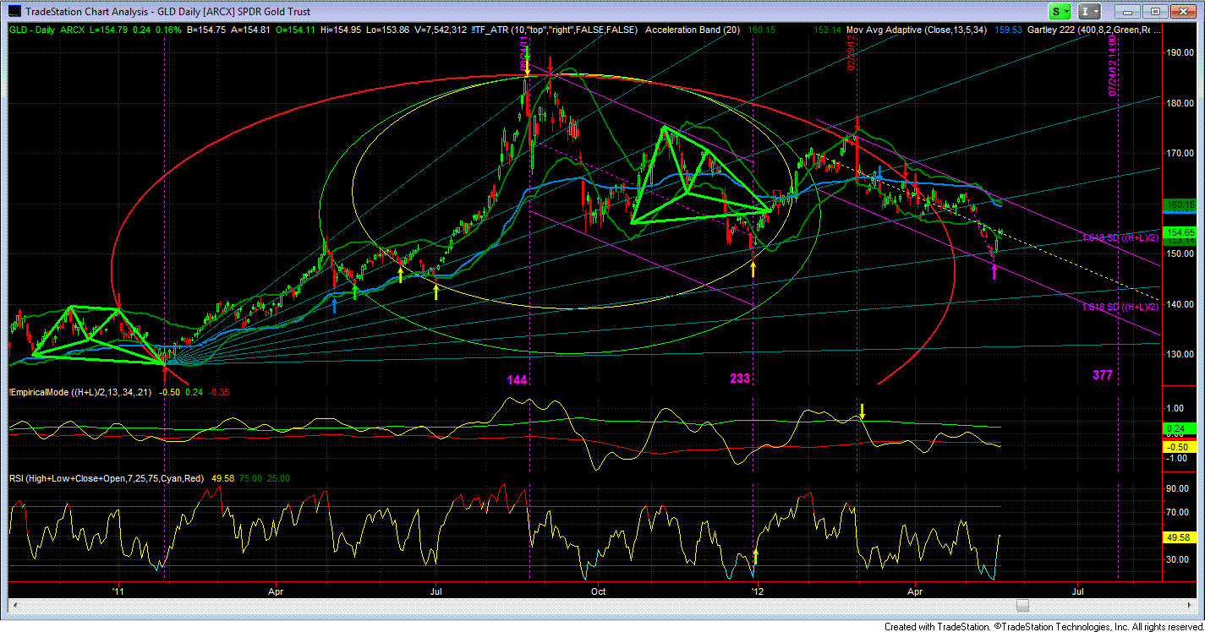Image resolution: width=1205 pixels, height=632 pixels.
Task: Select the 'Acceleration Band (20)' indicator label
Action: (693, 30)
